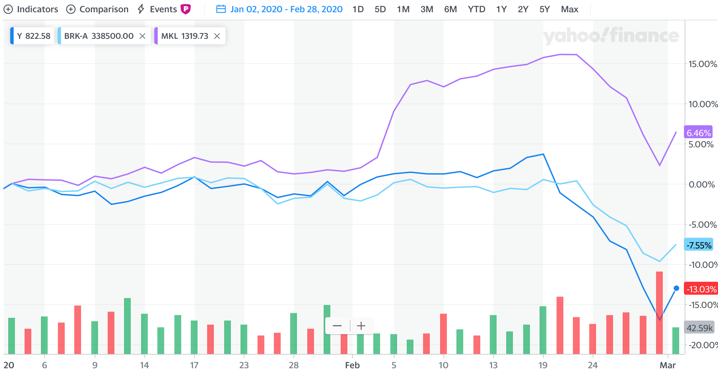Click the 15.00% axis label

coord(702,64)
